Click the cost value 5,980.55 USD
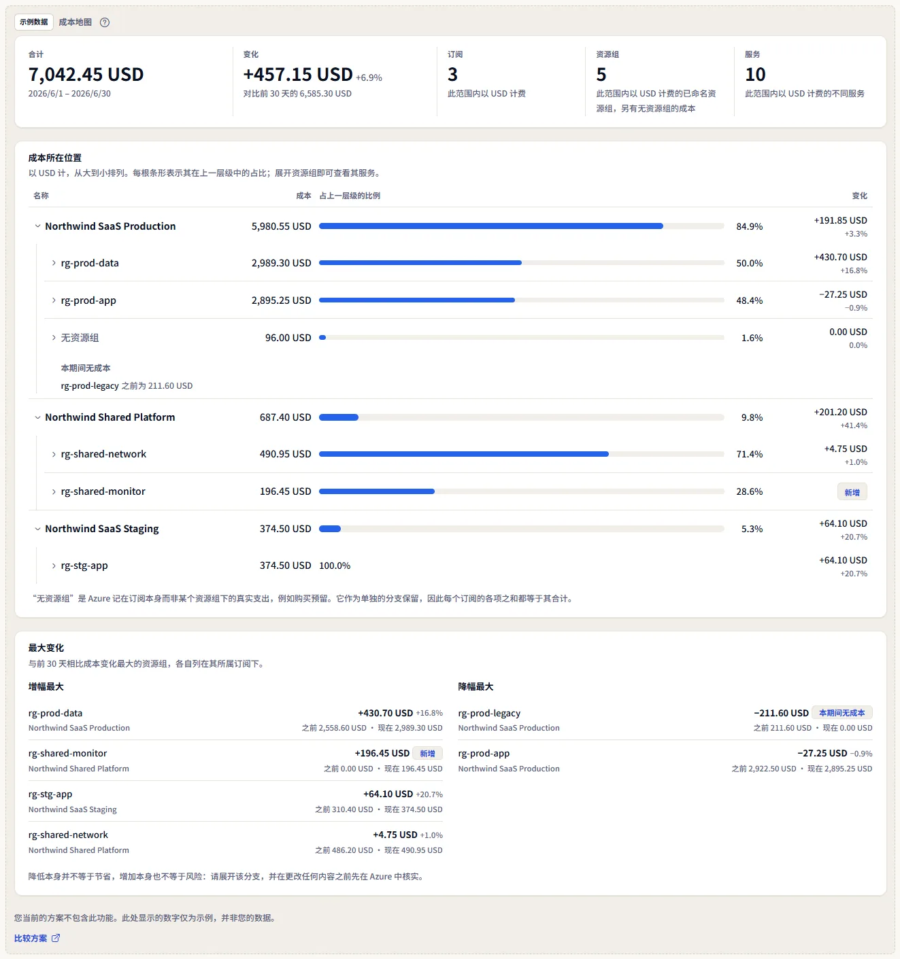This screenshot has width=900, height=959. pos(281,226)
